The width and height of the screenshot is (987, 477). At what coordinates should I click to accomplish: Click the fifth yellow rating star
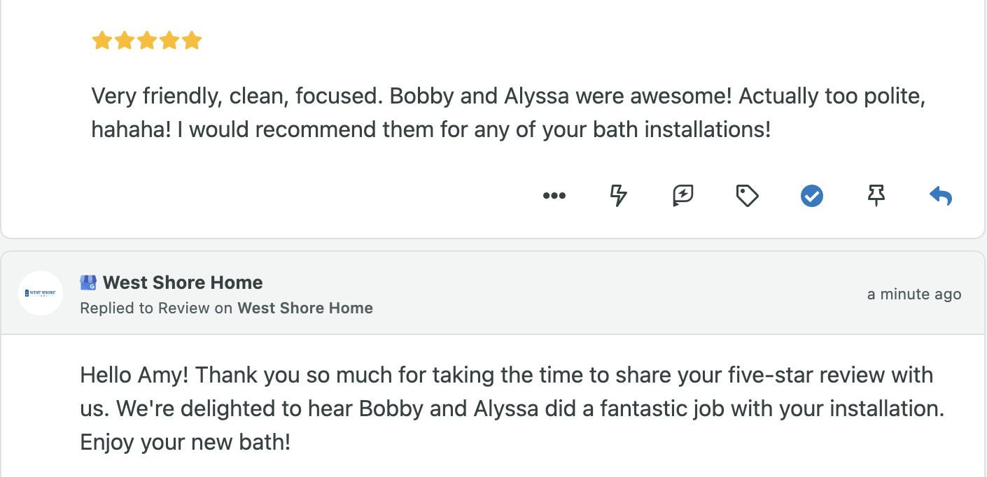click(192, 41)
